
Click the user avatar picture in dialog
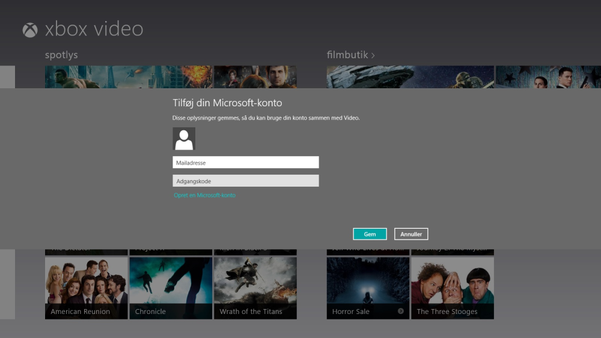184,139
